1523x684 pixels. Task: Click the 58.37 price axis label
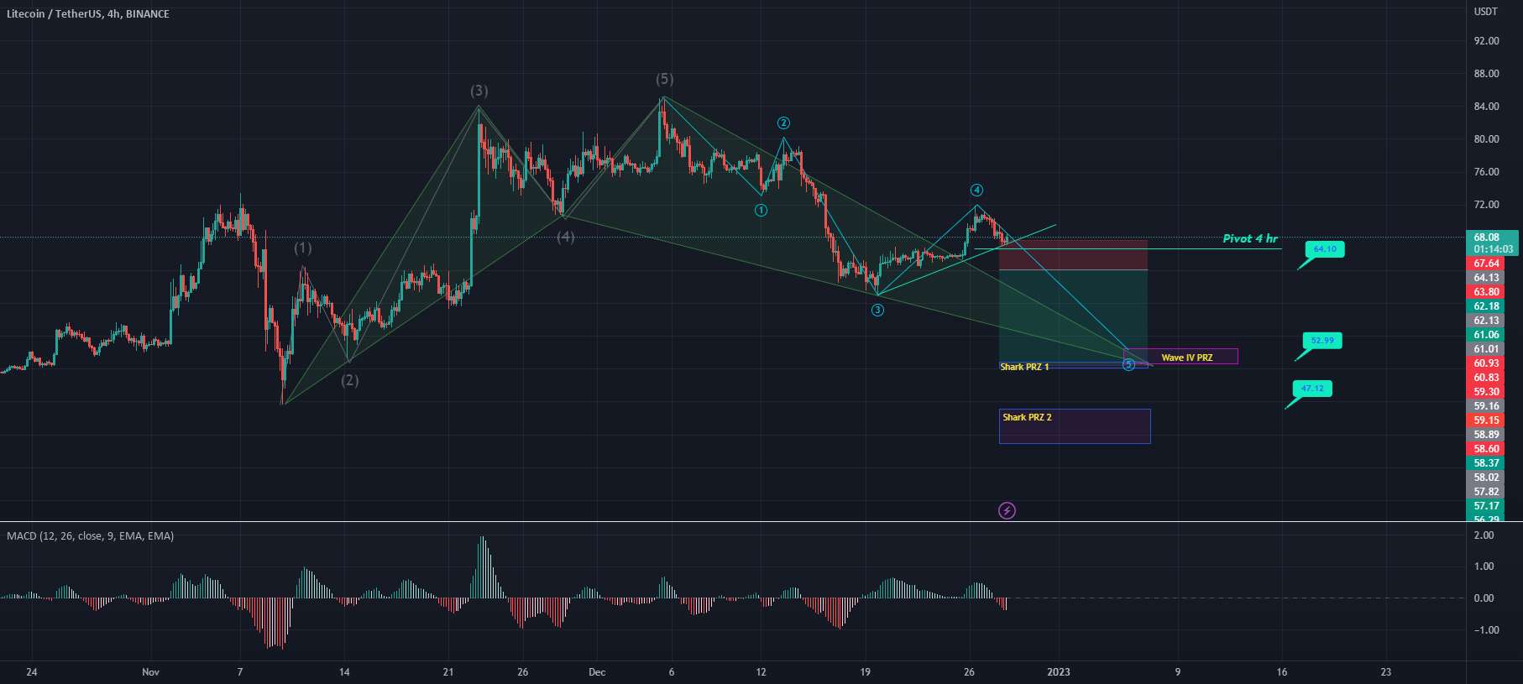tap(1486, 463)
